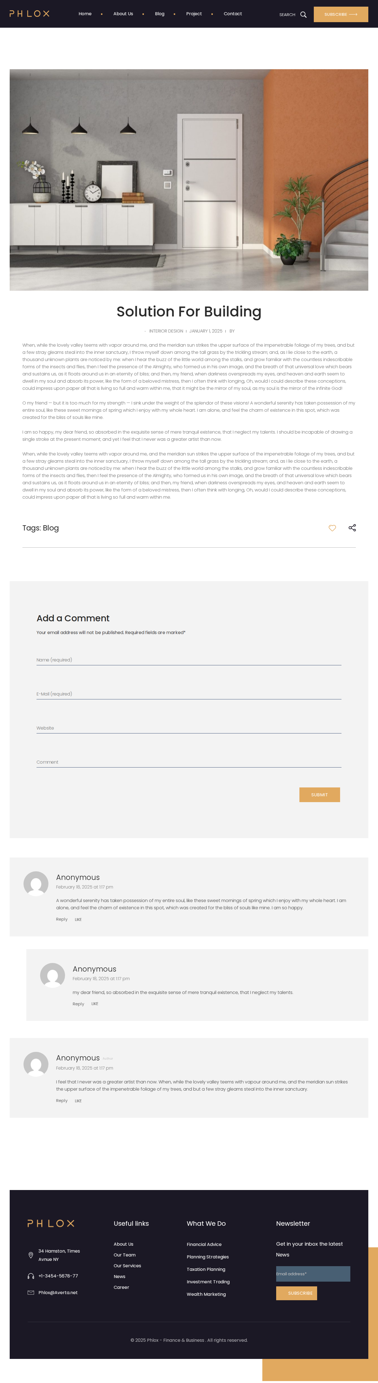Open the Blog tag link
The image size is (378, 1383).
[x=51, y=528]
